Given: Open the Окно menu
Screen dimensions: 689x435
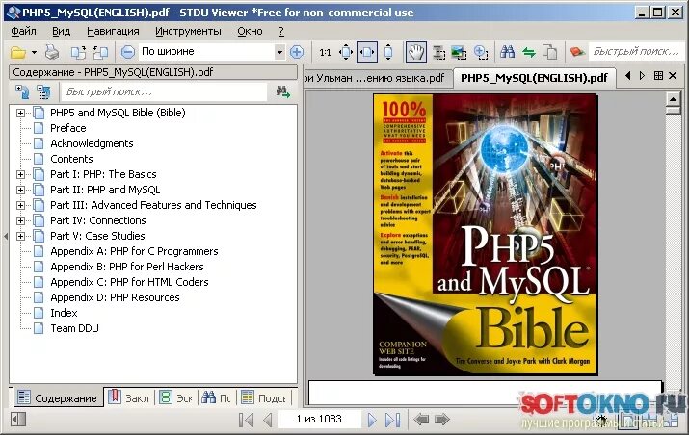Looking at the screenshot, I should 250,31.
